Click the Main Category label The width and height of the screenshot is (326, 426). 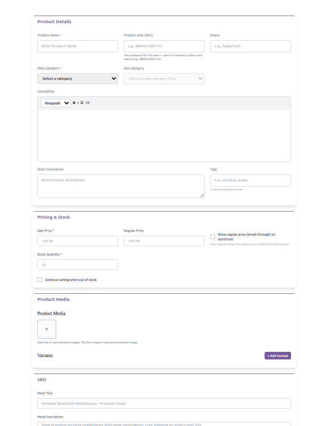[50, 68]
